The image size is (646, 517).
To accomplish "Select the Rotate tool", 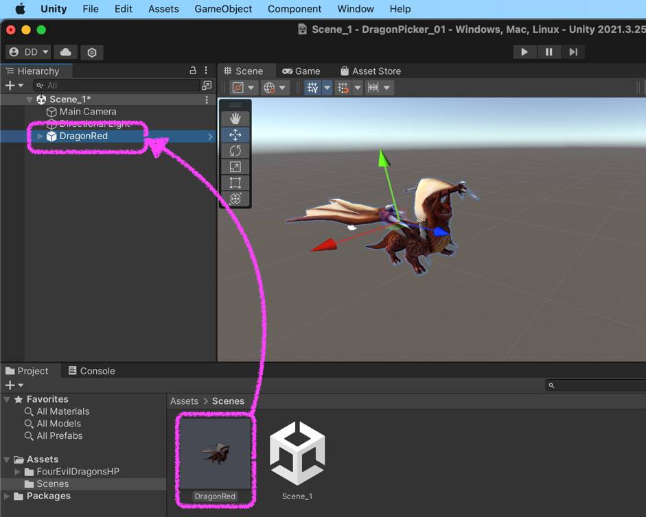I will coord(235,151).
